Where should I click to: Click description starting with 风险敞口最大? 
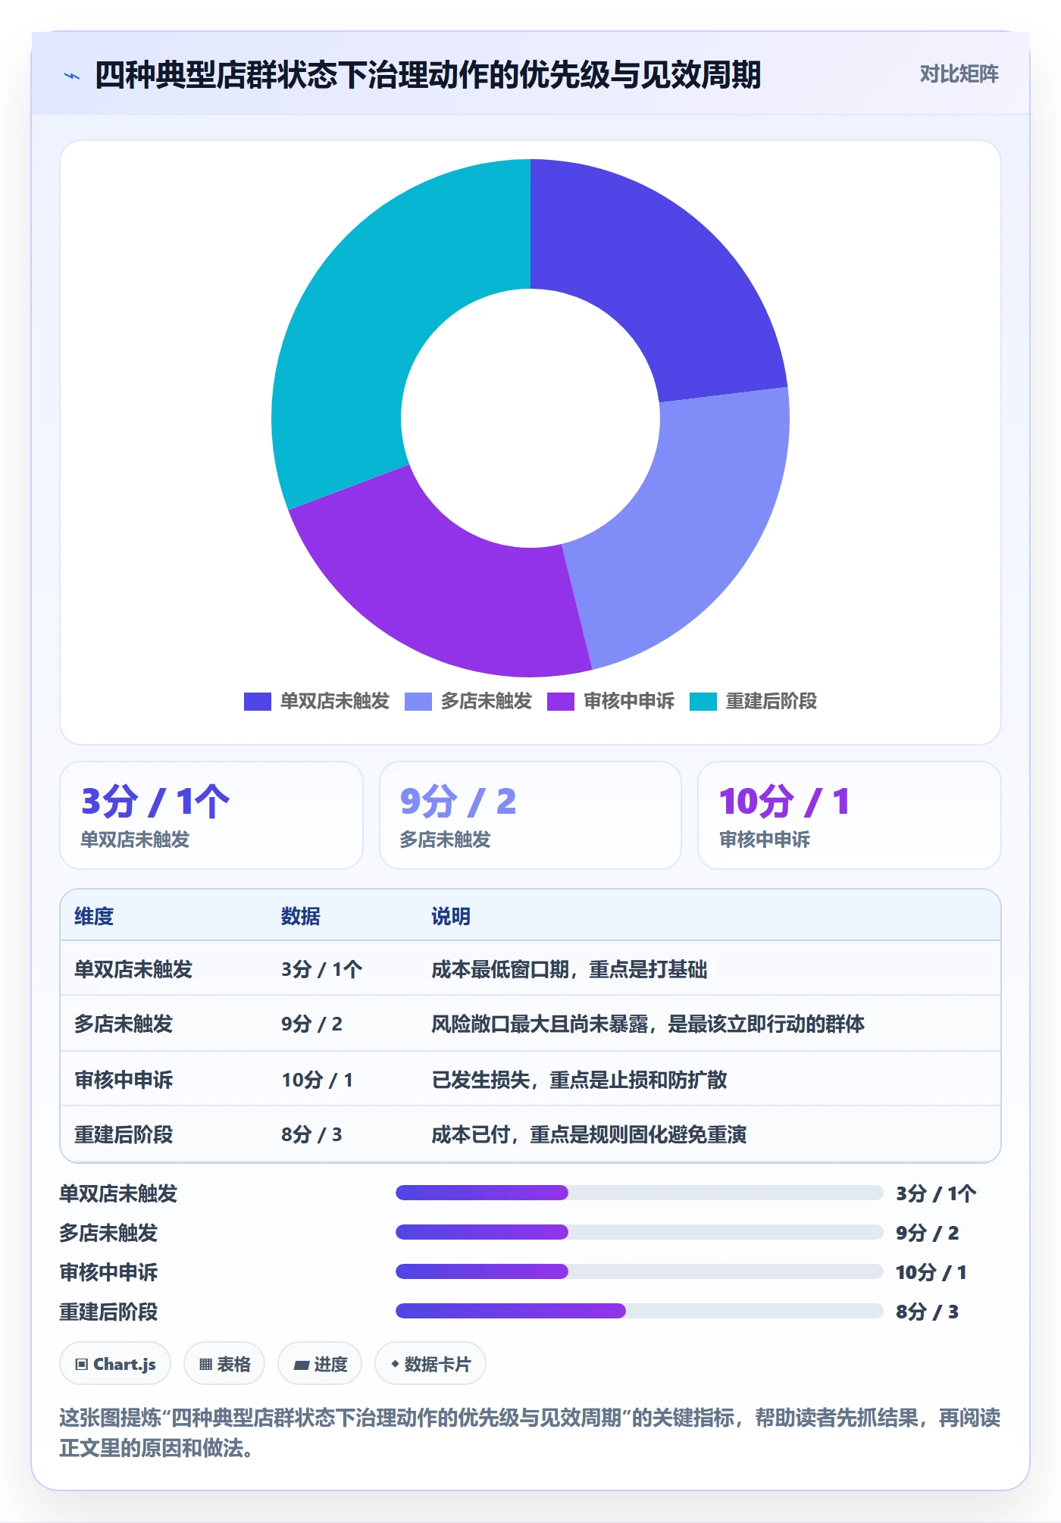648,1024
